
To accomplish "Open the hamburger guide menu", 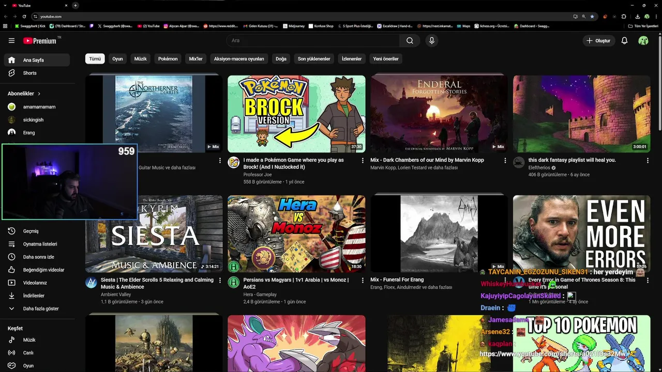I will tap(11, 41).
